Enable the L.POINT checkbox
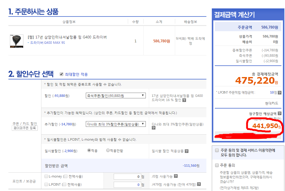Image resolution: width=285 pixels, height=191 pixels. 46,184
